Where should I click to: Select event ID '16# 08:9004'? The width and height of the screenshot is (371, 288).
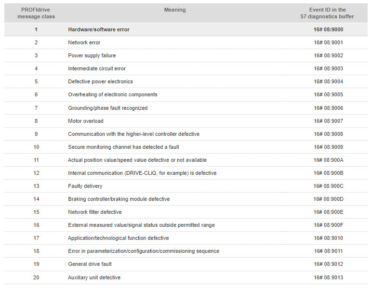(329, 81)
